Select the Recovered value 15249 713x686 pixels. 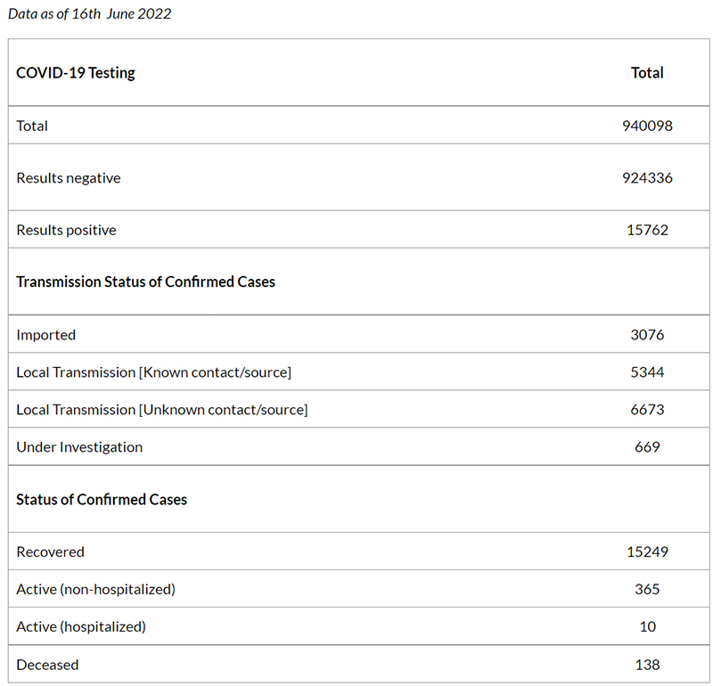tap(647, 551)
